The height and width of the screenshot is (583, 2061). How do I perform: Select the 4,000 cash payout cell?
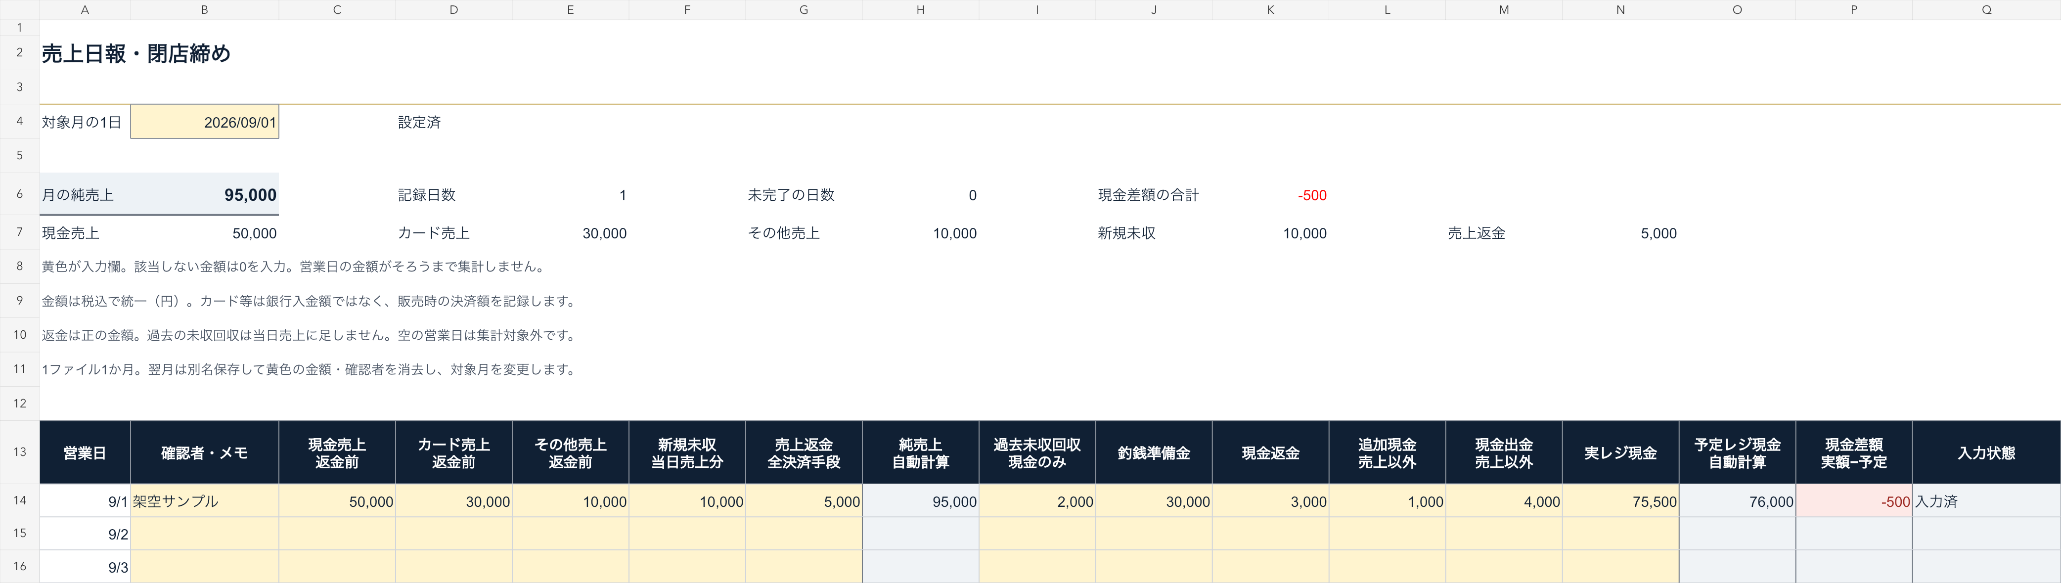pyautogui.click(x=1504, y=501)
